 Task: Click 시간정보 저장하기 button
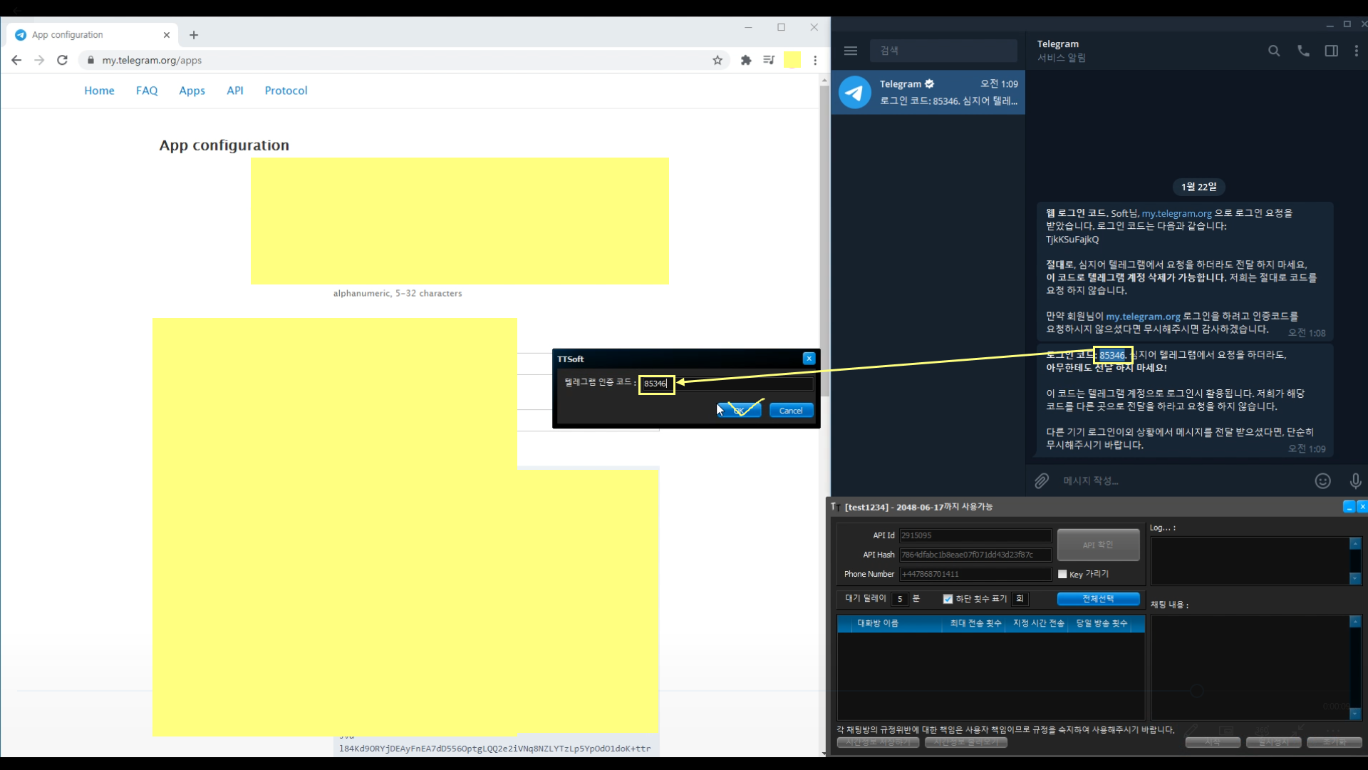click(878, 743)
